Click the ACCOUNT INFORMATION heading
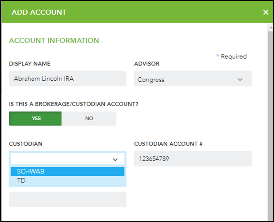The height and width of the screenshot is (222, 274). tap(54, 41)
